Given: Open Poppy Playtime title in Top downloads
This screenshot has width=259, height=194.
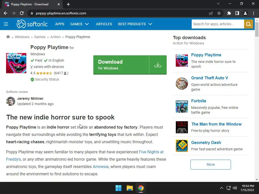Looking at the screenshot, I should (x=206, y=55).
